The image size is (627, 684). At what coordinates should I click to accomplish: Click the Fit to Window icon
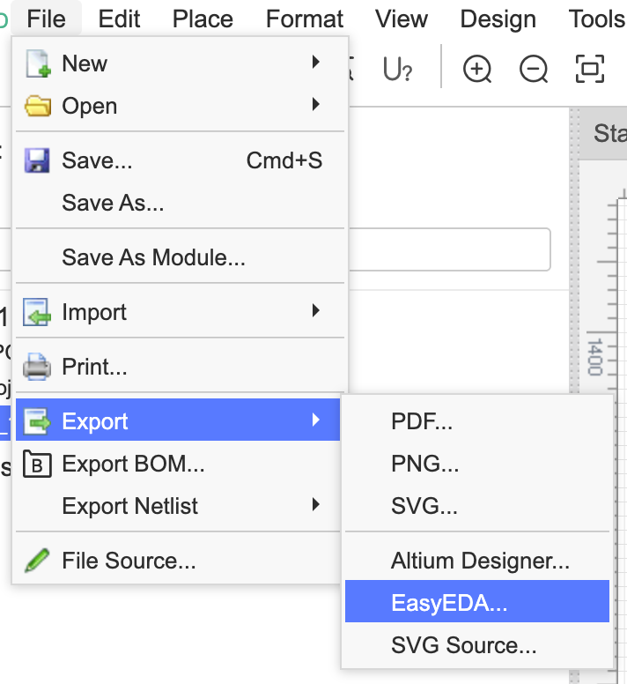click(x=590, y=69)
